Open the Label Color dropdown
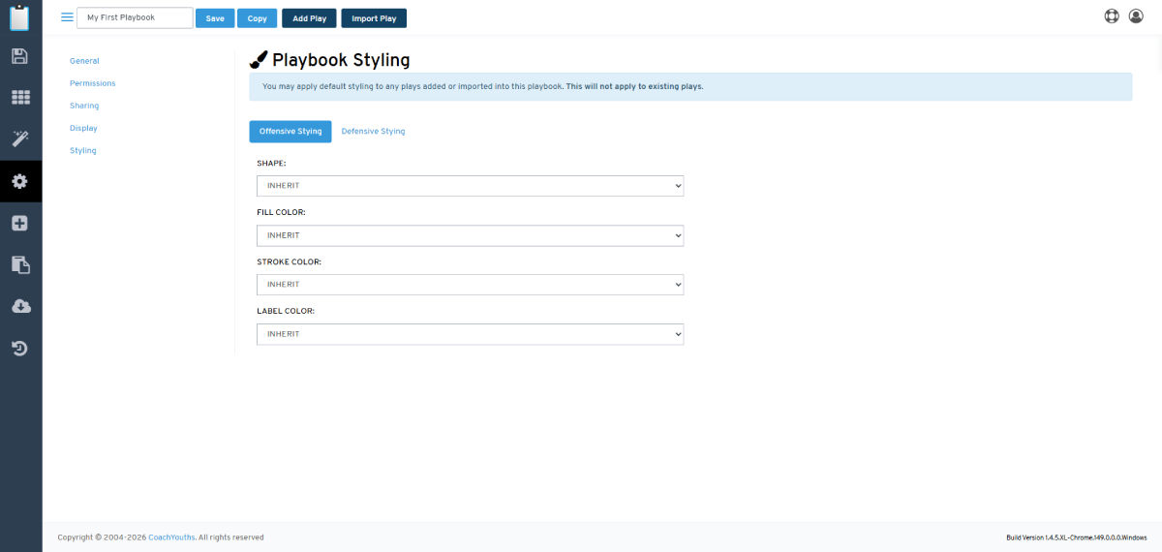This screenshot has height=552, width=1162. pyautogui.click(x=470, y=334)
